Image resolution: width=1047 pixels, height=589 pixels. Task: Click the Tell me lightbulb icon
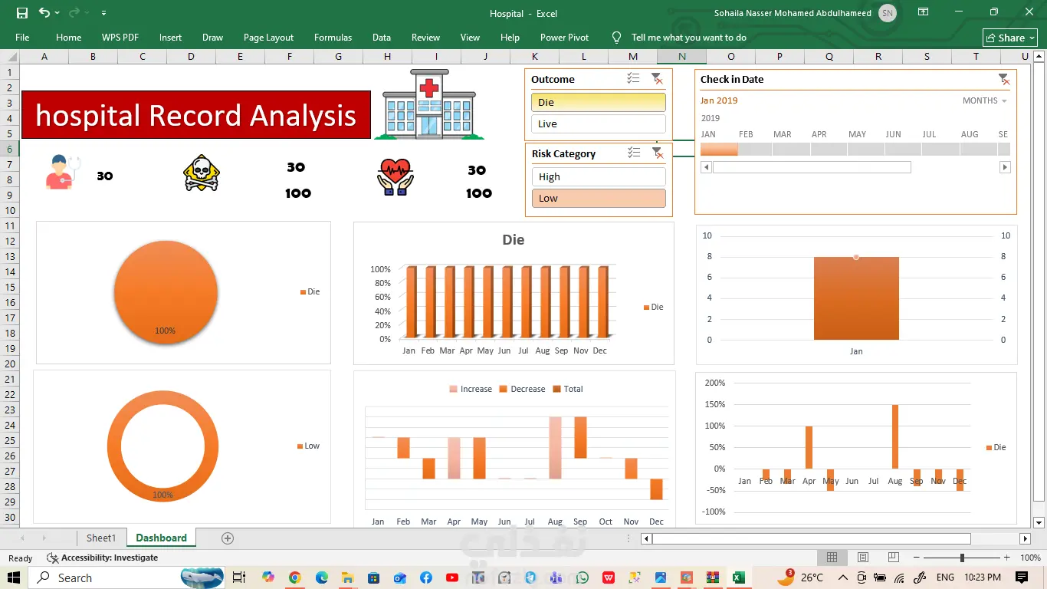[616, 37]
